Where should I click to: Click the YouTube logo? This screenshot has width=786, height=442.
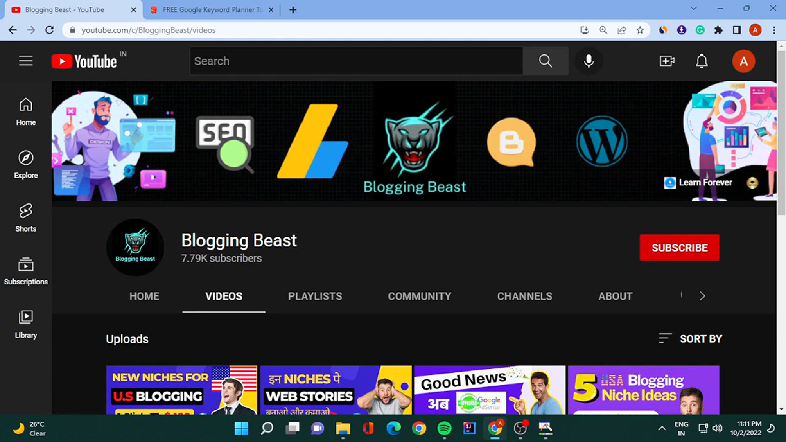[x=84, y=61]
